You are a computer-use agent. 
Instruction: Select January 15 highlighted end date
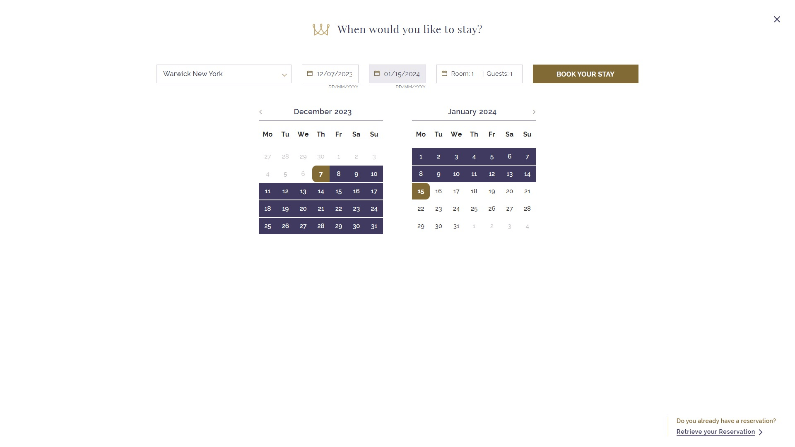click(x=421, y=192)
